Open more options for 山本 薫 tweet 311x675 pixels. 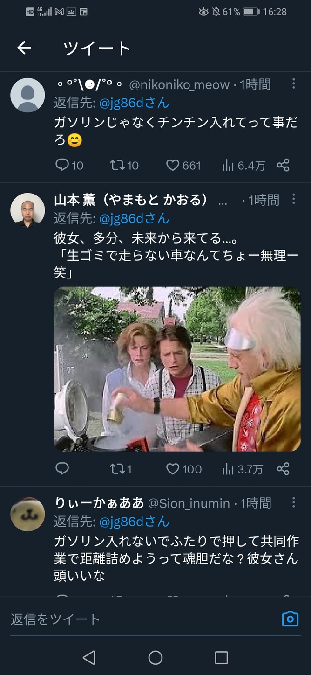pyautogui.click(x=293, y=199)
